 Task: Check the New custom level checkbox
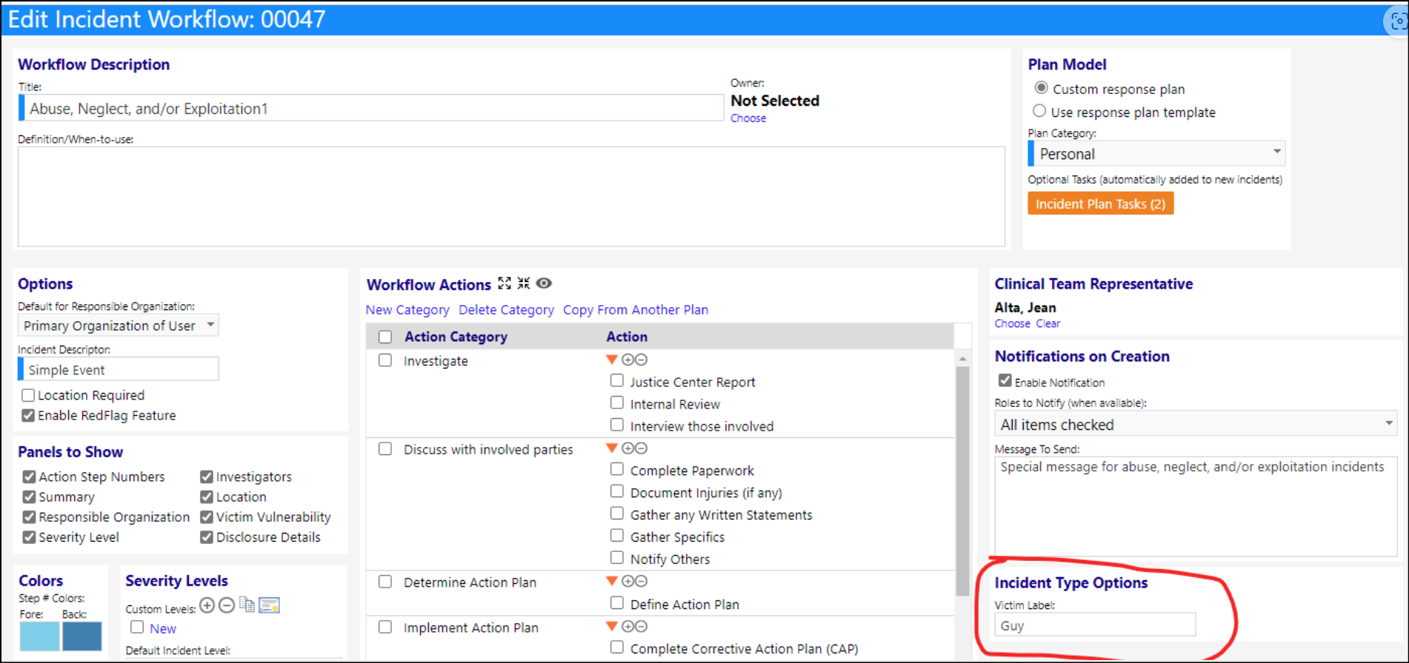tap(137, 627)
